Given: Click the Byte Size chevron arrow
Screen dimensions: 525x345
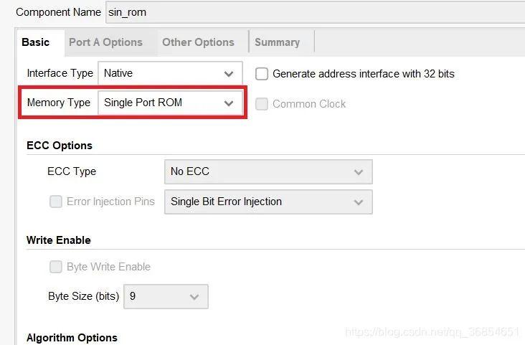Looking at the screenshot, I should [194, 297].
